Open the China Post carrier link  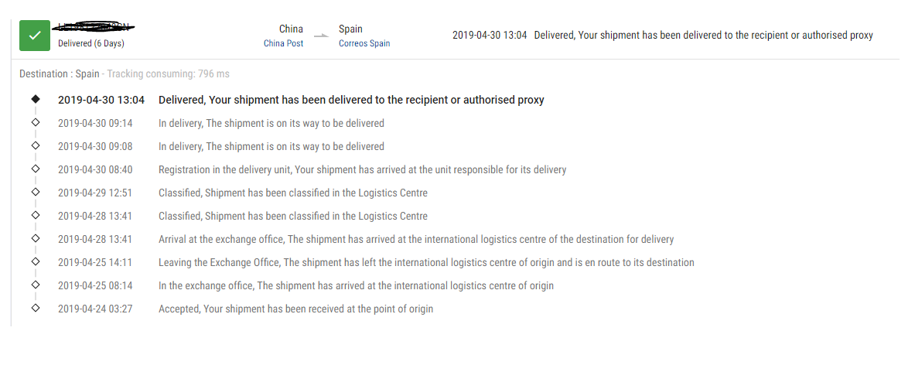(283, 43)
